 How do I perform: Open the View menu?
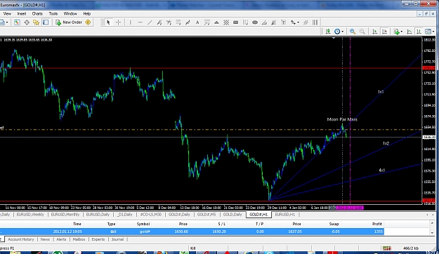pyautogui.click(x=7, y=13)
